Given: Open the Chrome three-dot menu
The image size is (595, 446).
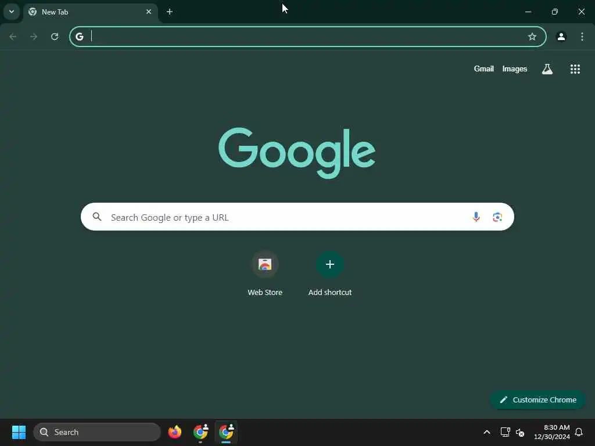Looking at the screenshot, I should (x=582, y=37).
